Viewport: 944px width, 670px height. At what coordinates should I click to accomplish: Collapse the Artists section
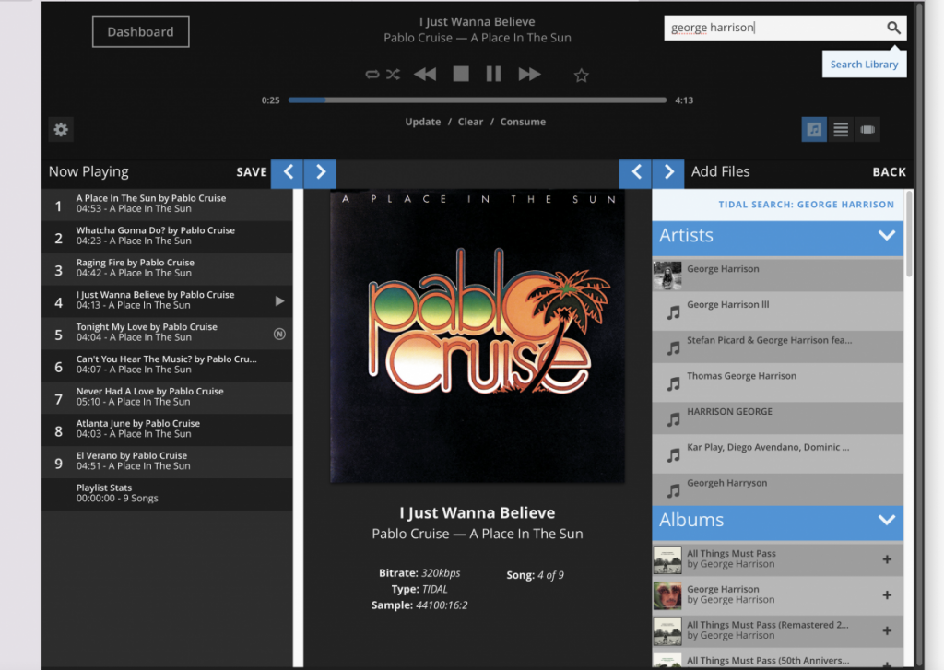(x=887, y=235)
